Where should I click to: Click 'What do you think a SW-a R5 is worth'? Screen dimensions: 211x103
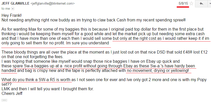tap(36, 80)
